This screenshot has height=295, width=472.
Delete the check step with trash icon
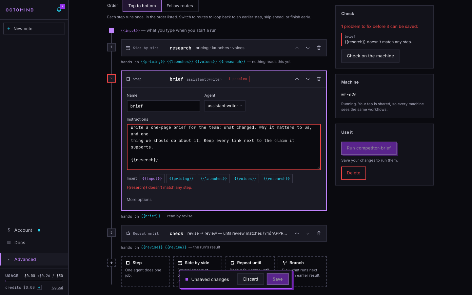(319, 233)
